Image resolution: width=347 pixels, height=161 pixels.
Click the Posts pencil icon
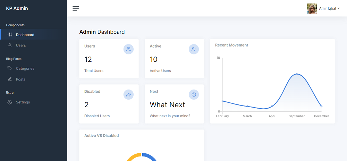coord(9,79)
